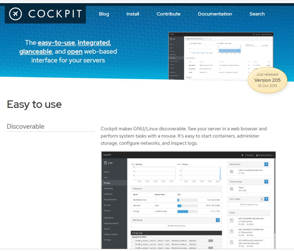Click the /media/storage usage bar
294x251 pixels.
188,211
